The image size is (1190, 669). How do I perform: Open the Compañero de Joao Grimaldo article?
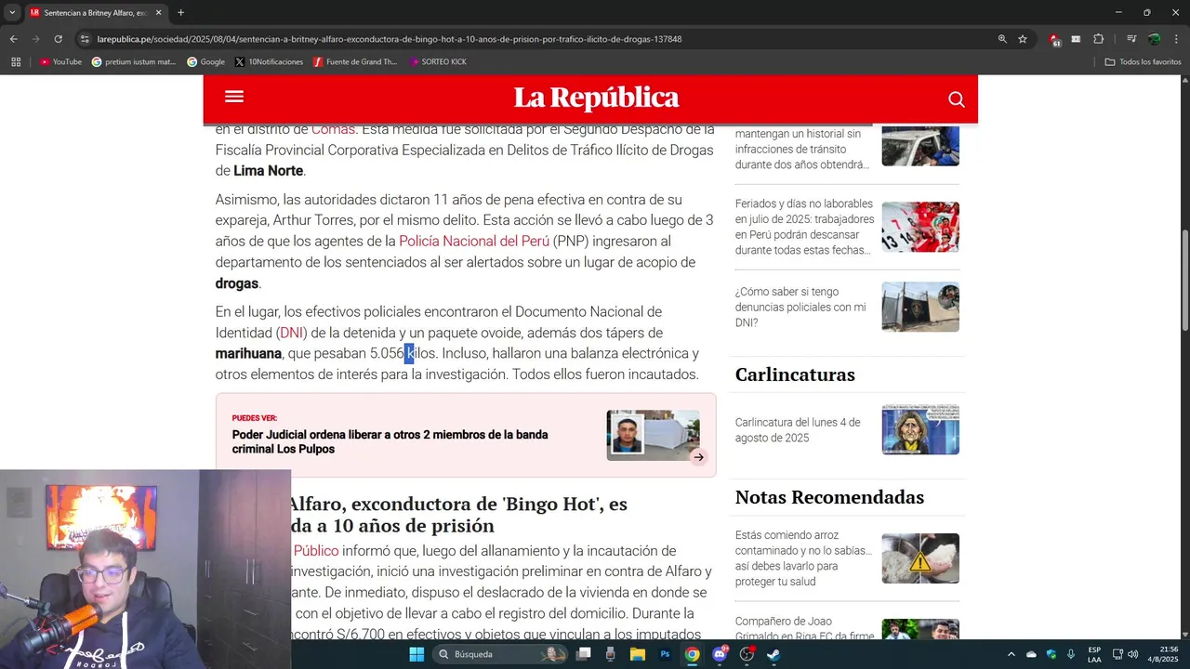(x=804, y=629)
